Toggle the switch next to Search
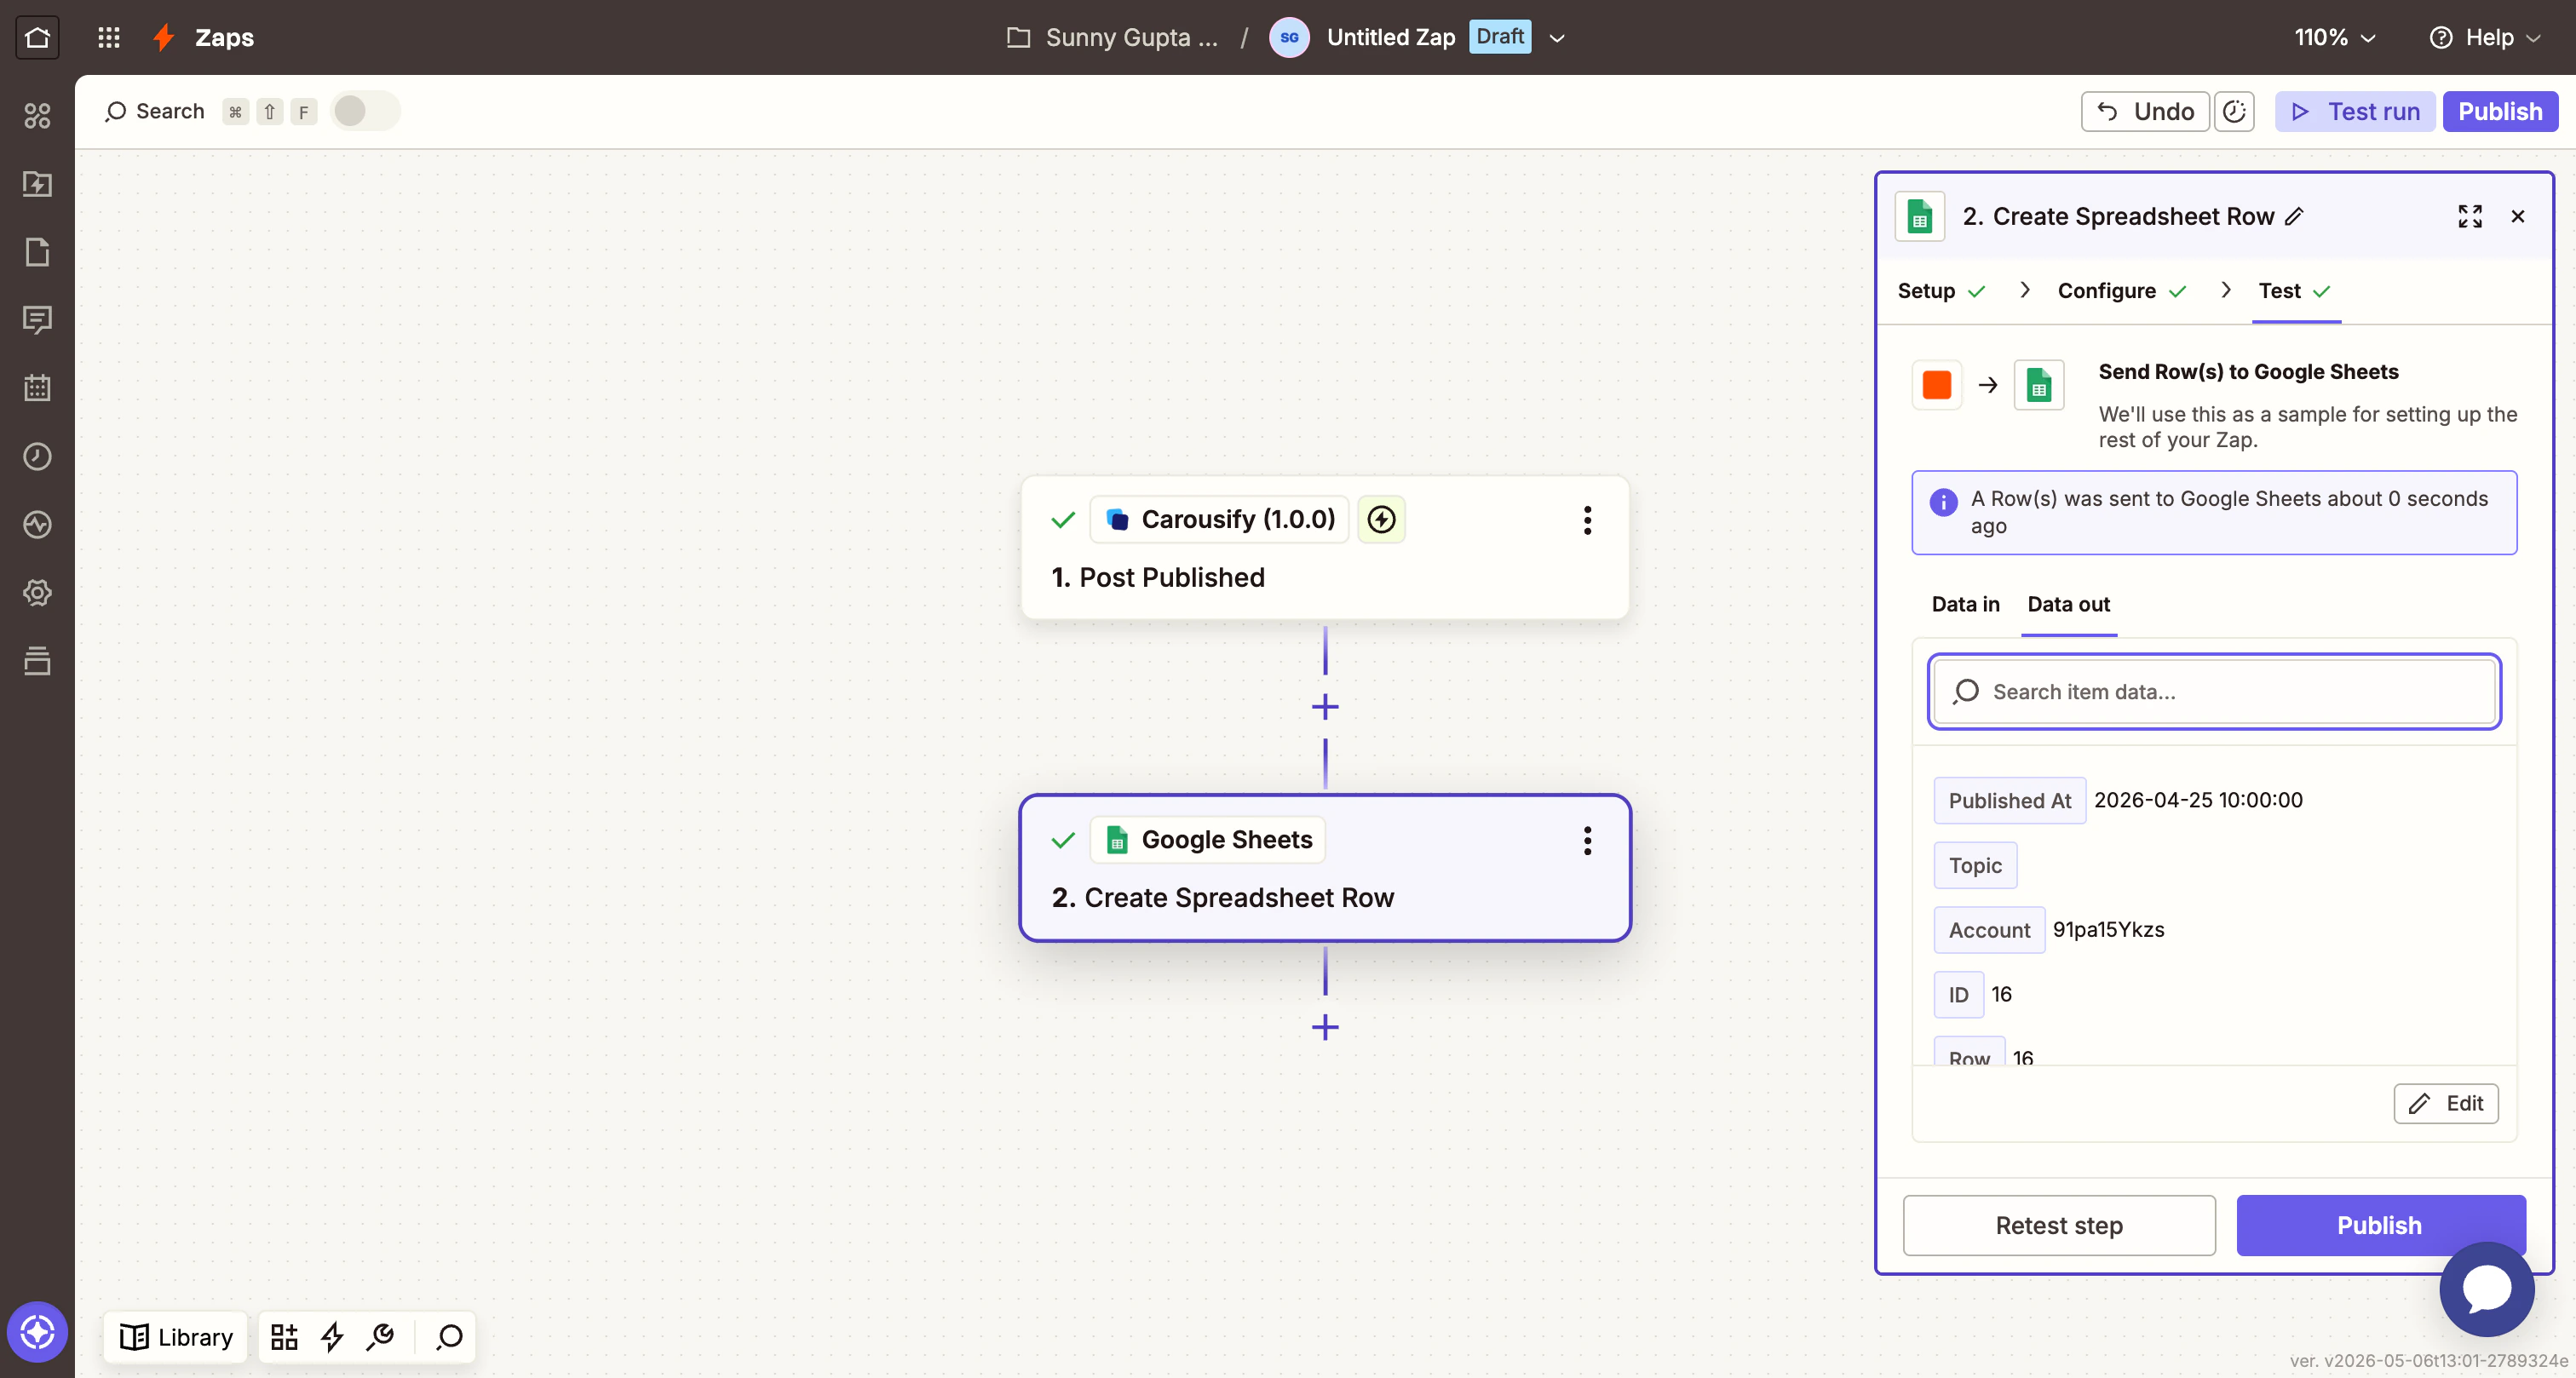The width and height of the screenshot is (2576, 1378). click(x=365, y=111)
